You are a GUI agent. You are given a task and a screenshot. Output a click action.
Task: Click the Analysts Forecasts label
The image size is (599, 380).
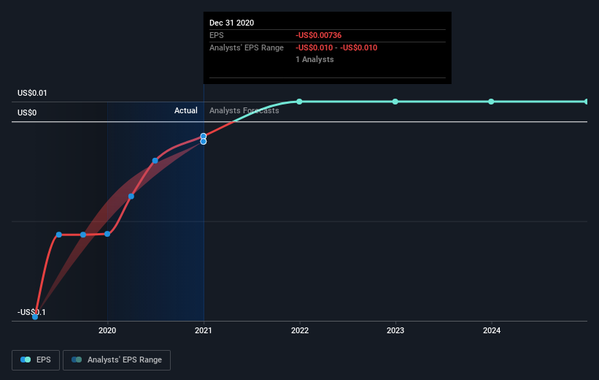[x=244, y=110]
